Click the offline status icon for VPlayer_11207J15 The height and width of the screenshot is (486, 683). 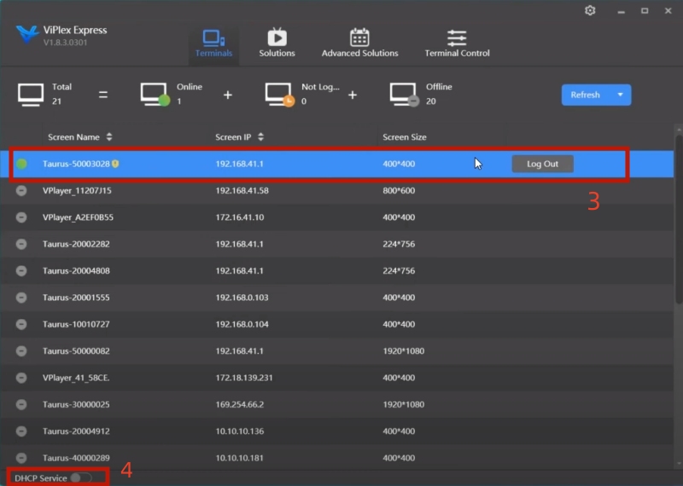click(x=22, y=191)
